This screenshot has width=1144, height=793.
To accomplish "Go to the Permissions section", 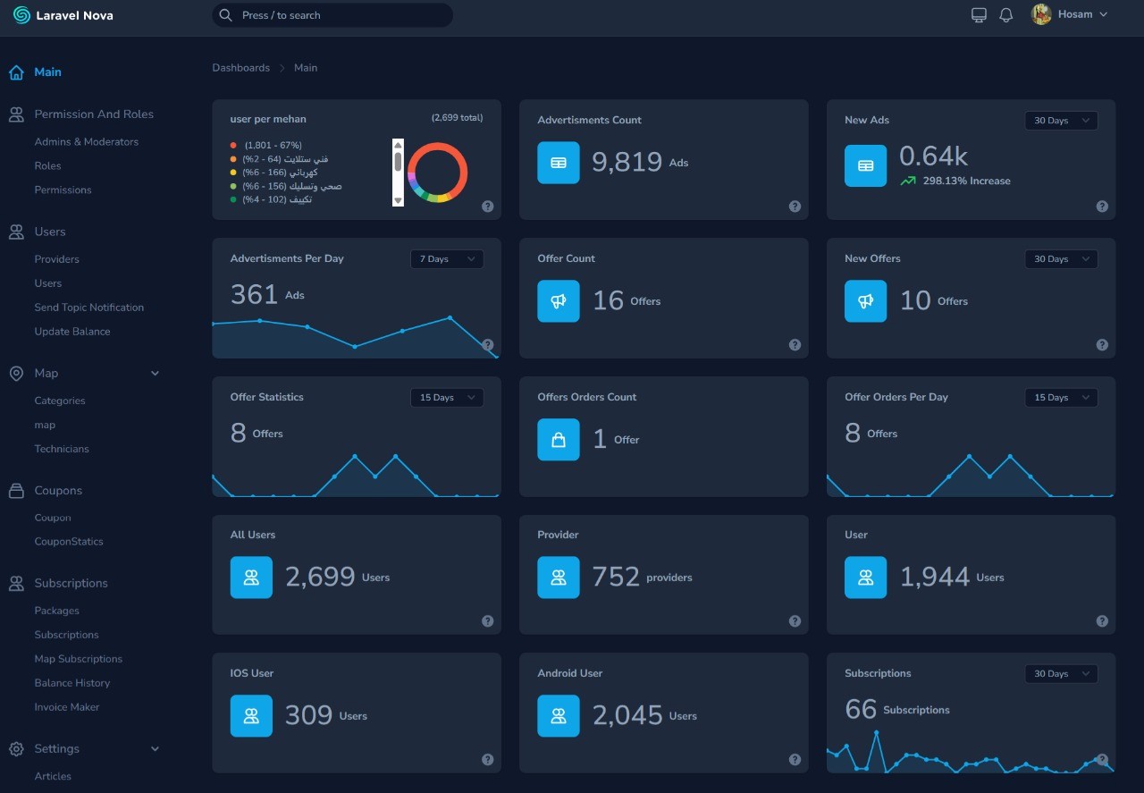I will click(63, 190).
